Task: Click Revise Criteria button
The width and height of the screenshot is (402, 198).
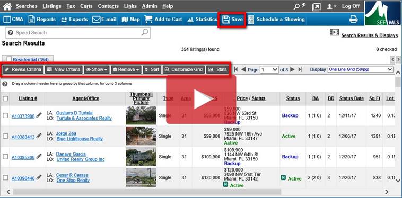Action: (23, 69)
